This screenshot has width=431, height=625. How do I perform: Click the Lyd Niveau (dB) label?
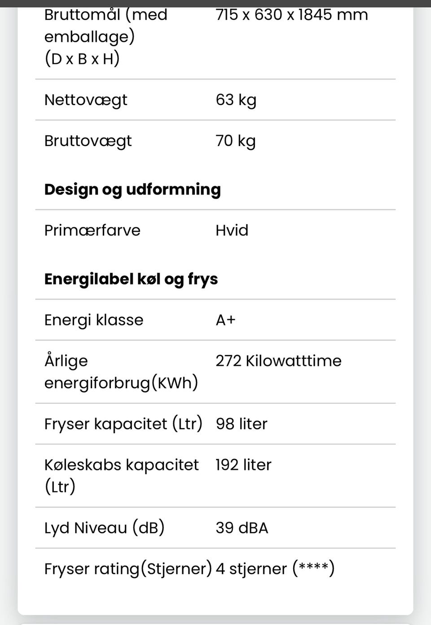point(104,527)
